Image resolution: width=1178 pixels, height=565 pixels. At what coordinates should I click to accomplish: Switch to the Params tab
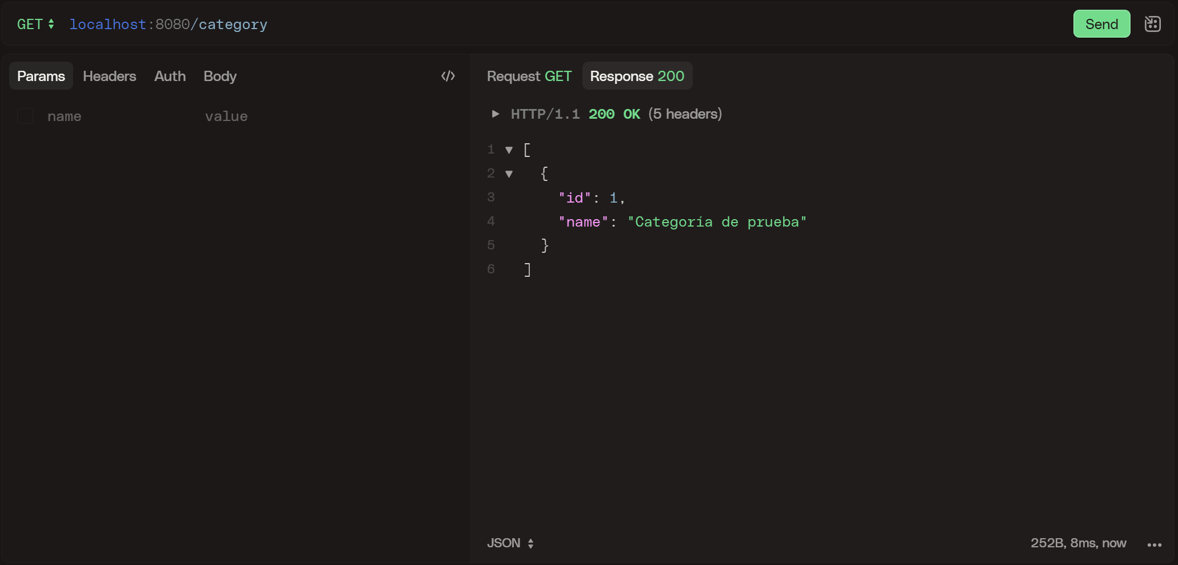[x=41, y=76]
